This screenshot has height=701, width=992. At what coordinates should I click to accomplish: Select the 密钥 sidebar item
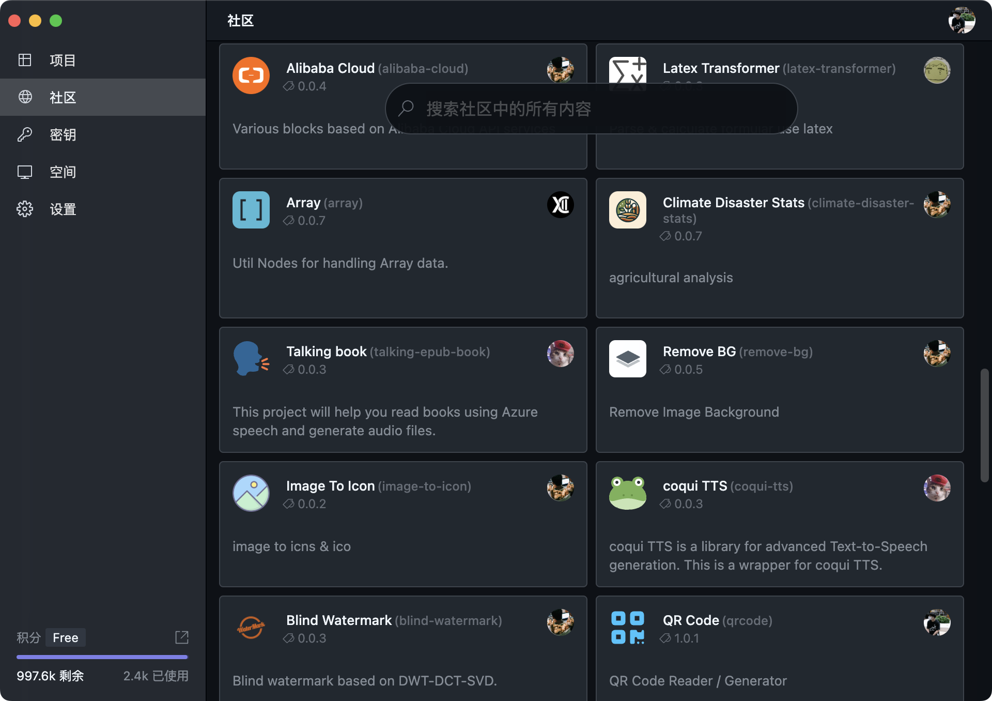62,135
